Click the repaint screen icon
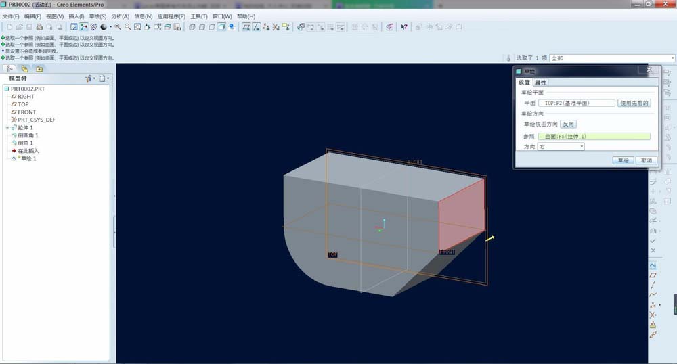Image resolution: width=677 pixels, height=364 pixels. (x=74, y=27)
